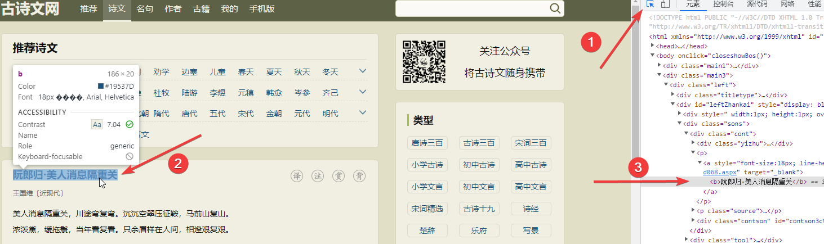Open the 乐府 category button
This screenshot has height=244, width=824.
click(x=479, y=231)
